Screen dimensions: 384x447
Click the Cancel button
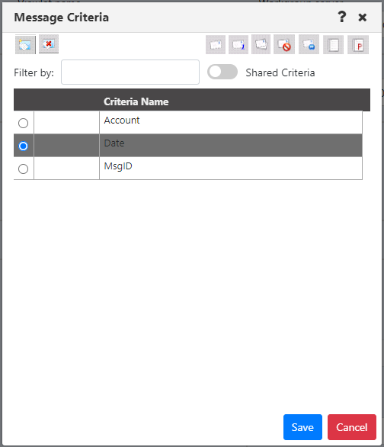(352, 427)
